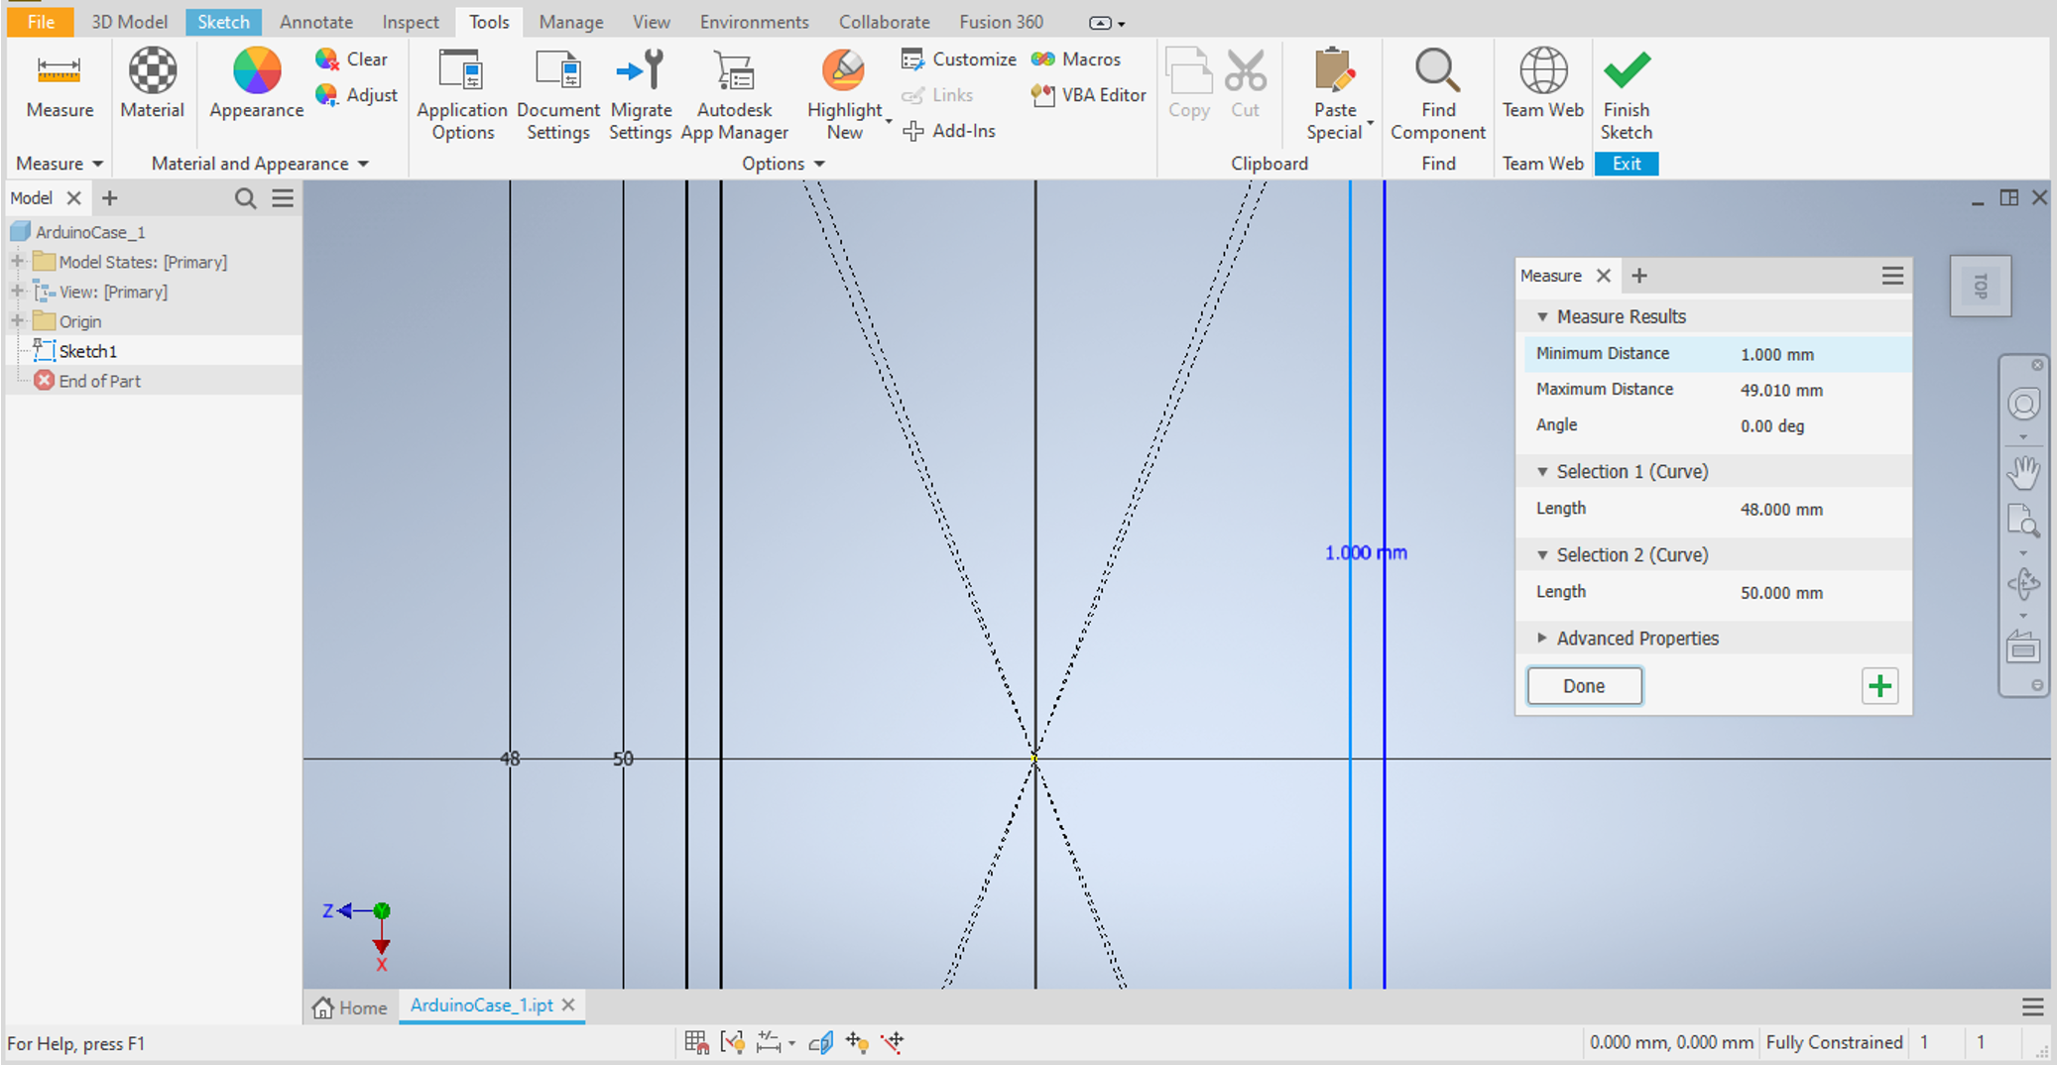This screenshot has width=2057, height=1065.
Task: Open the Material and Appearance panel dropdown
Action: [x=363, y=164]
